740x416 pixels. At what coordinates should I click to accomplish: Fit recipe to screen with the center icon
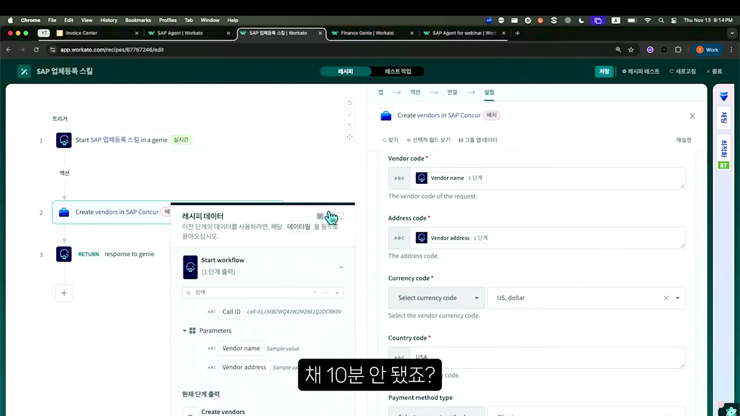pyautogui.click(x=349, y=137)
